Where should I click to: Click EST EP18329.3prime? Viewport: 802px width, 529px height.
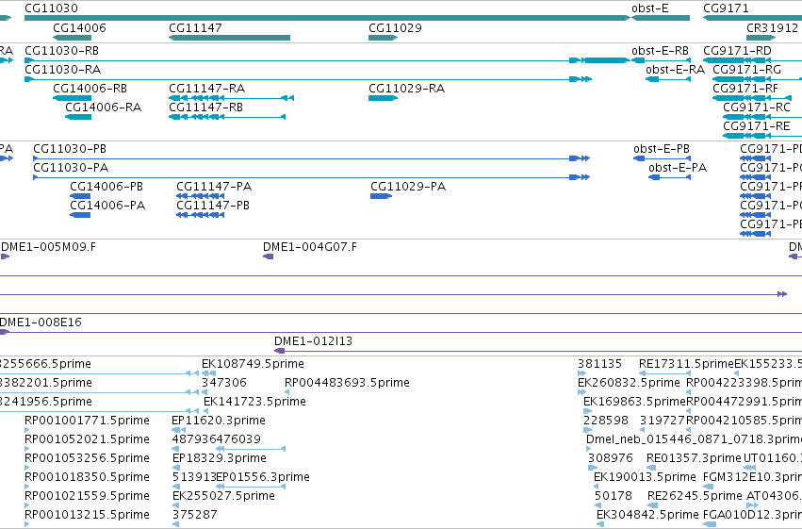(176, 468)
